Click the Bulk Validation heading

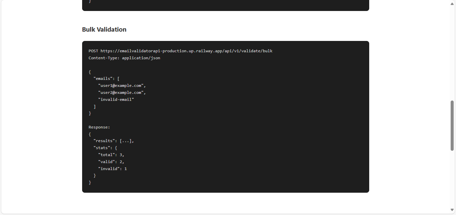[104, 29]
